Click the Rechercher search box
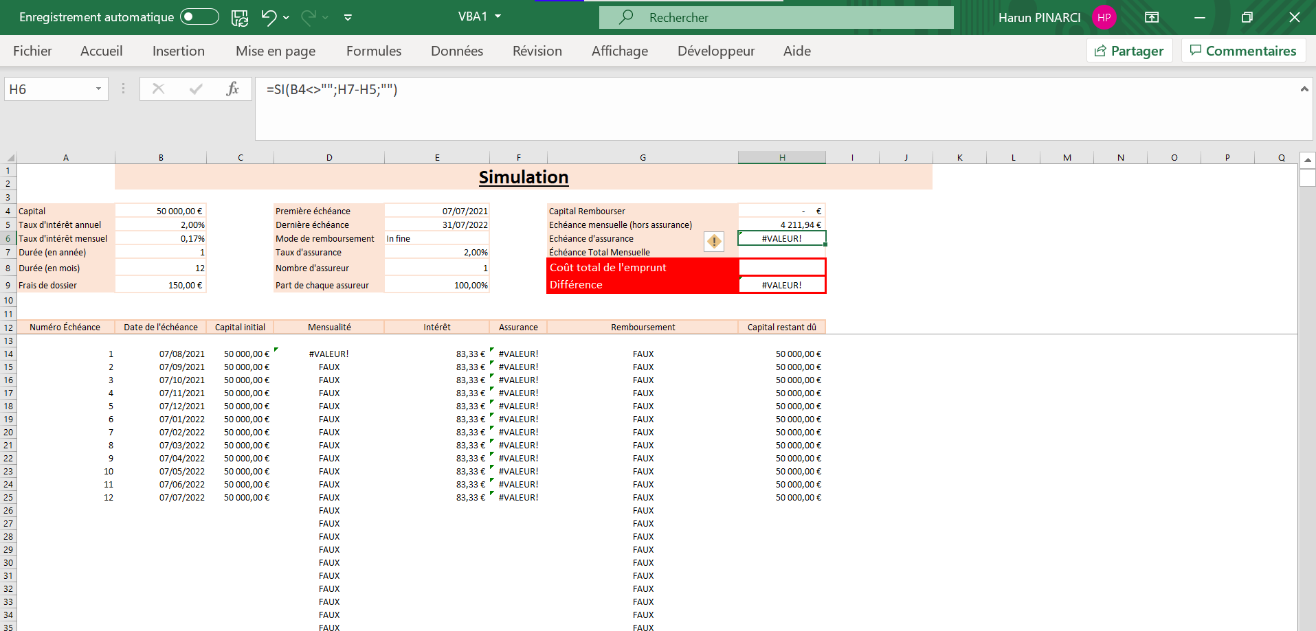Viewport: 1316px width, 631px height. [x=777, y=17]
